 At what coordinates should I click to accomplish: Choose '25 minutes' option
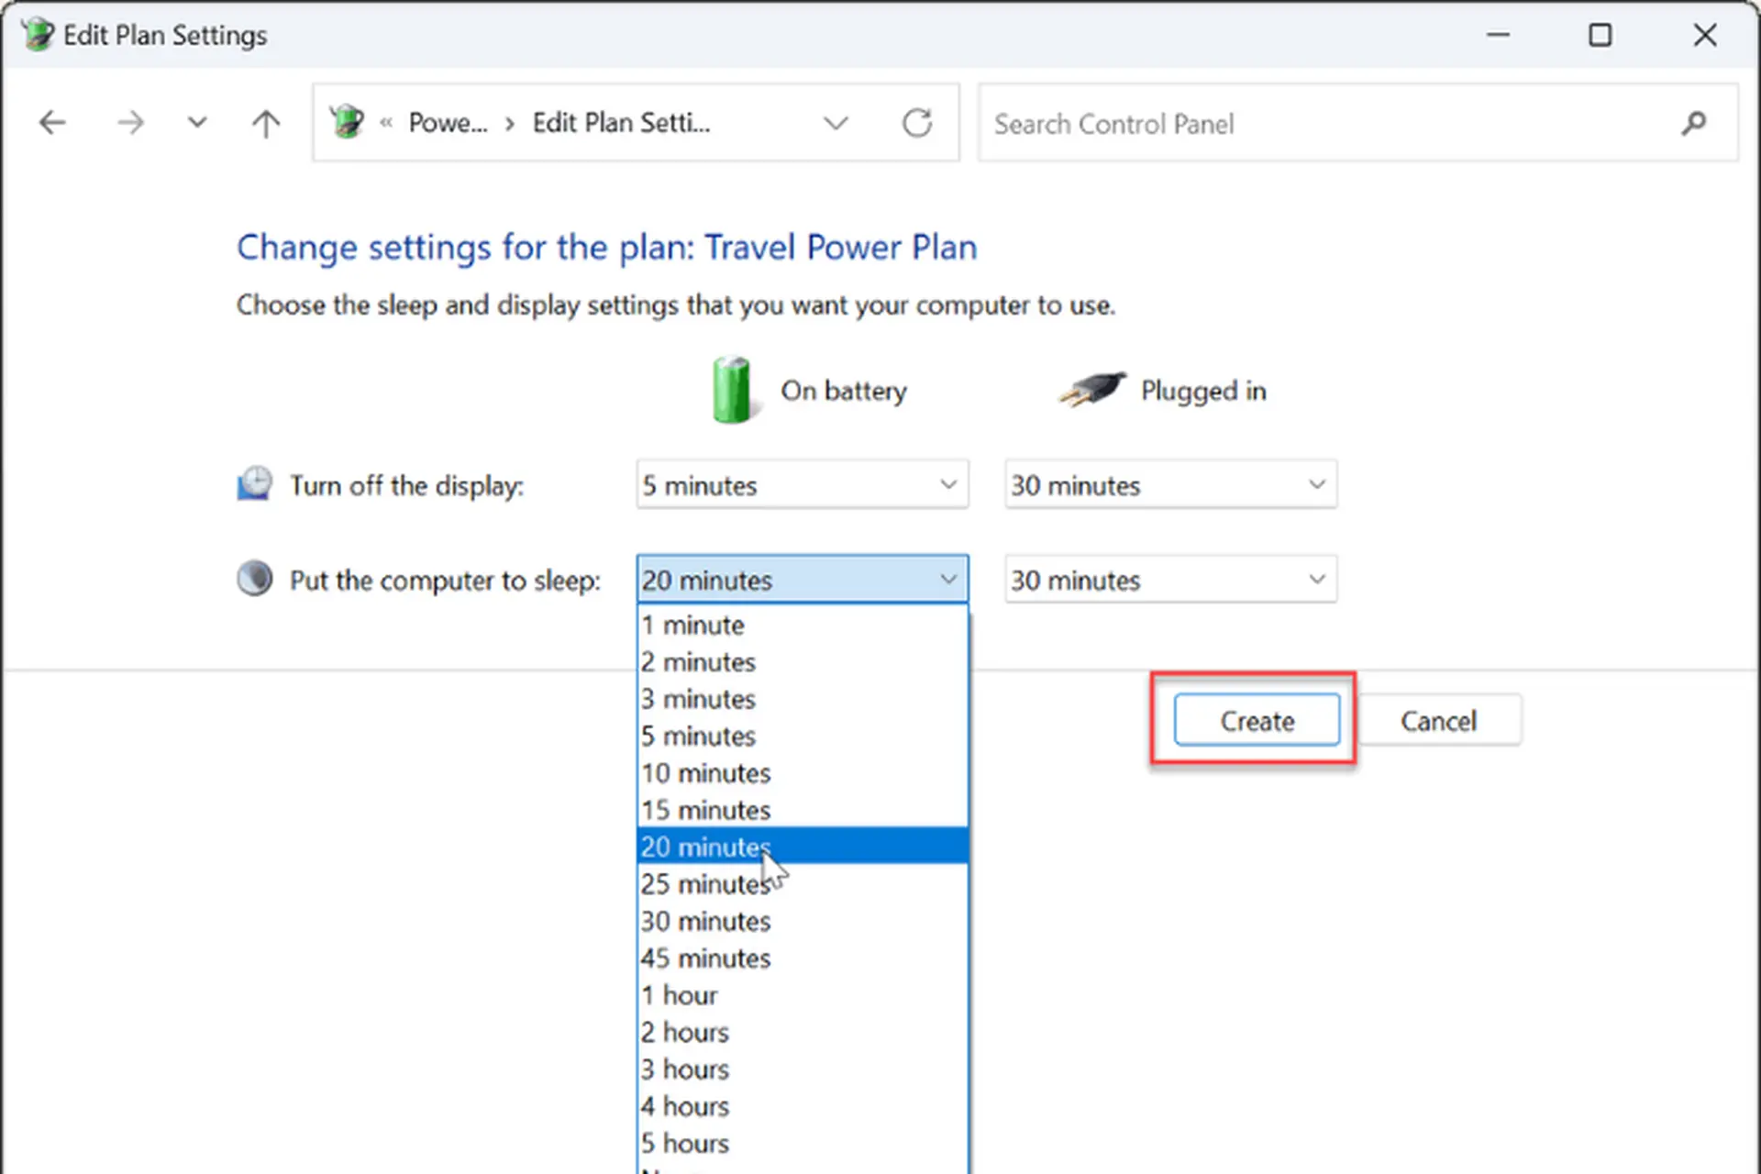pos(803,883)
